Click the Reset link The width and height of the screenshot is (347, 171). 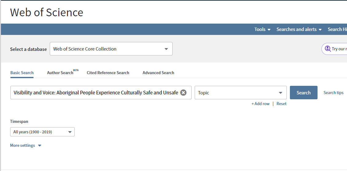[281, 104]
